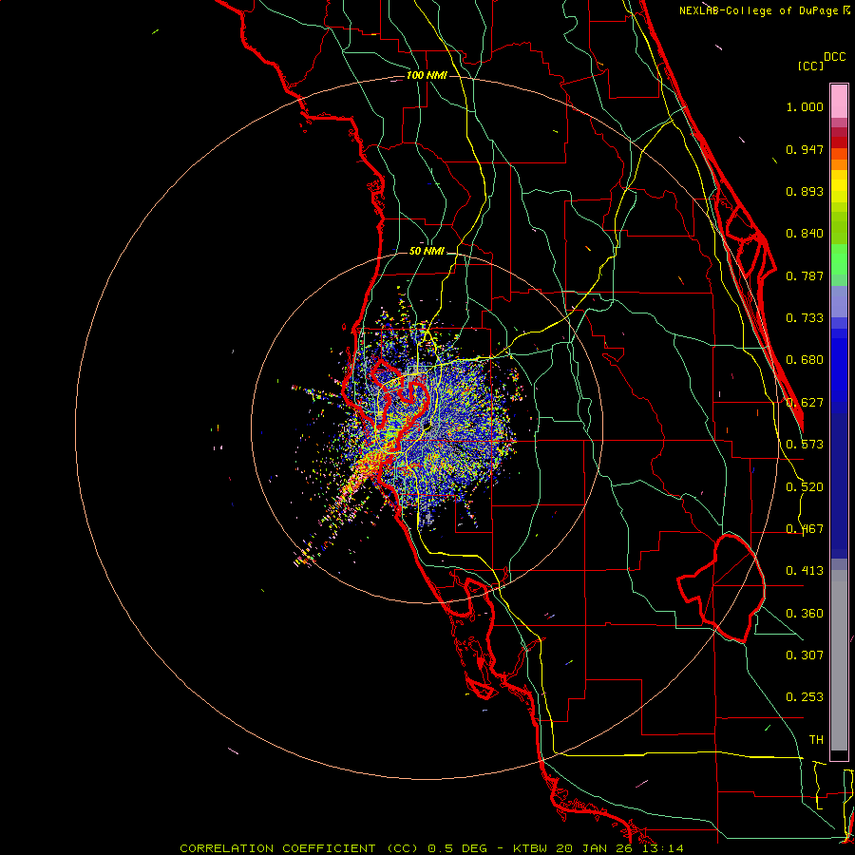Click the Correlation Coefficient KTBW caption text
Screen dimensions: 855x855
click(431, 848)
